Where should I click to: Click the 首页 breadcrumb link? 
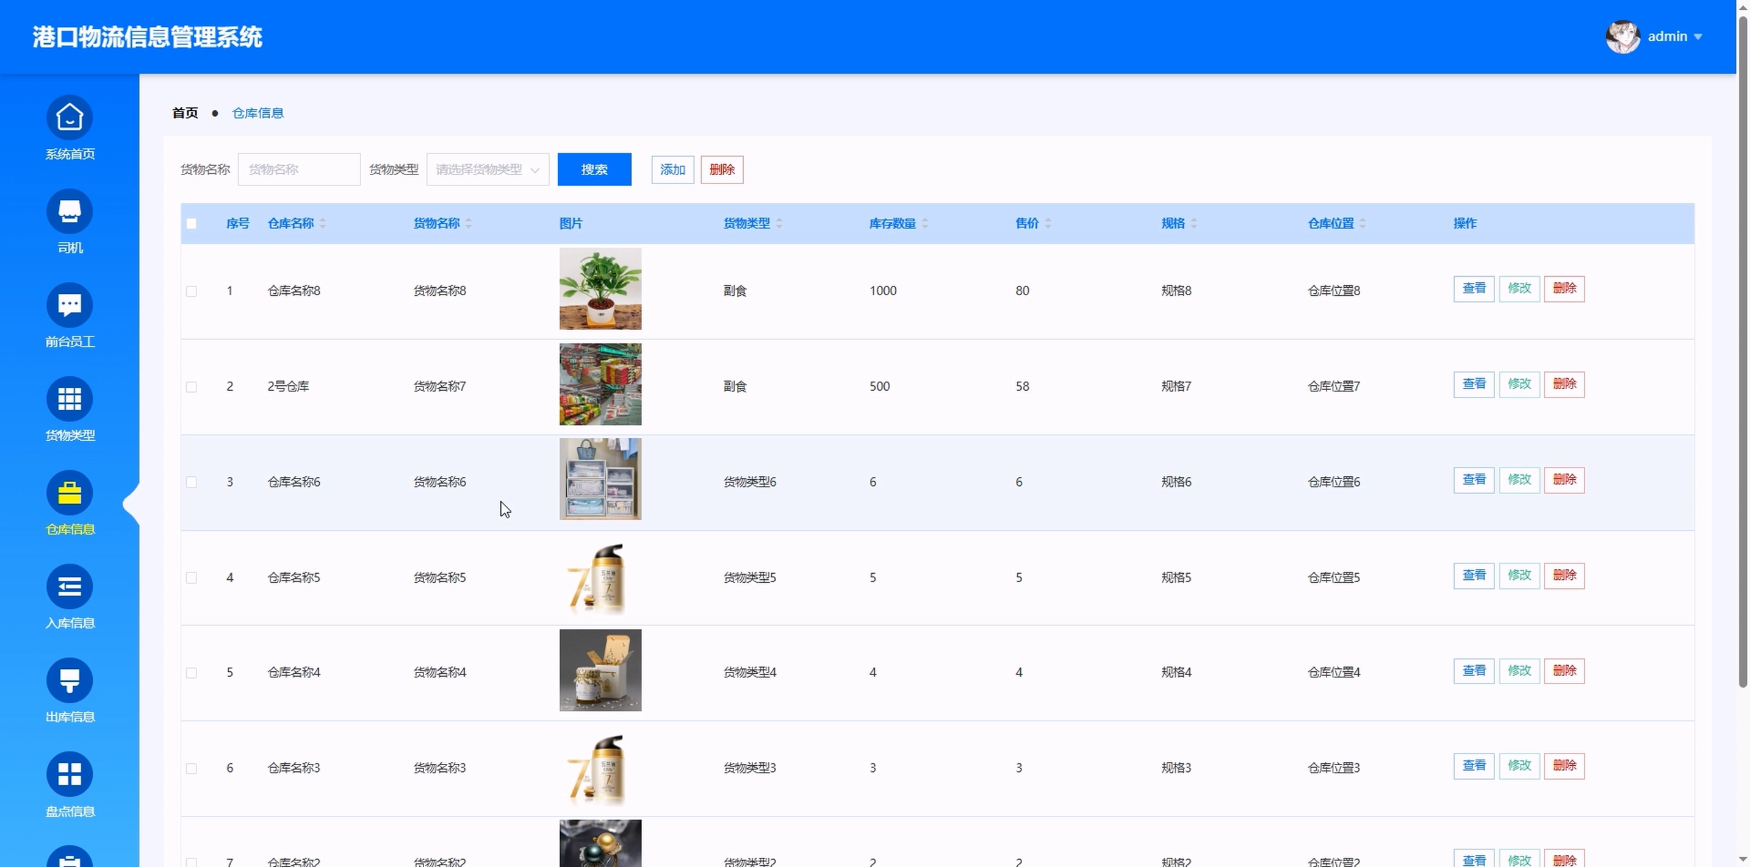[185, 113]
